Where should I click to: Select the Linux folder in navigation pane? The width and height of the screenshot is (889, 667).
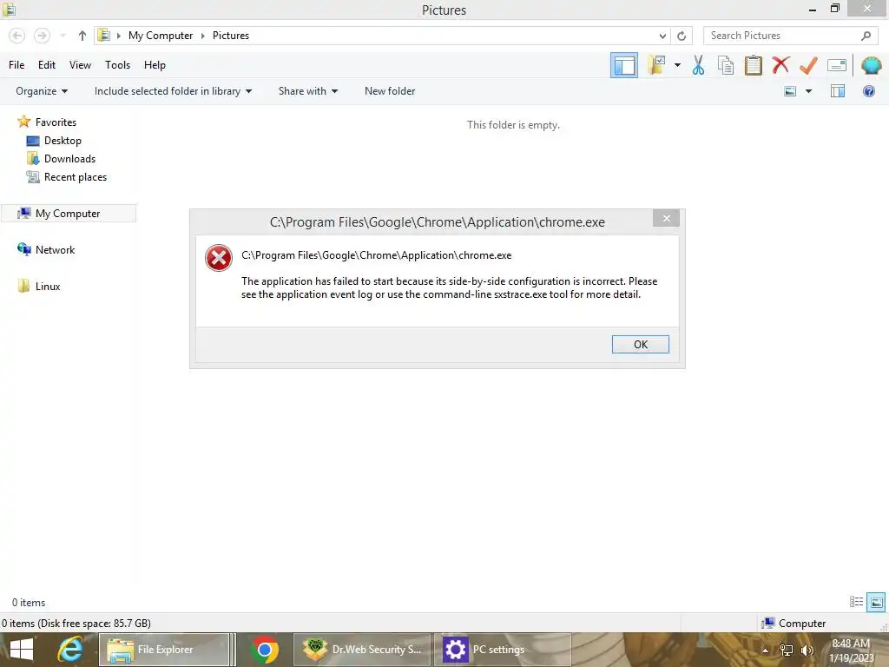point(48,286)
